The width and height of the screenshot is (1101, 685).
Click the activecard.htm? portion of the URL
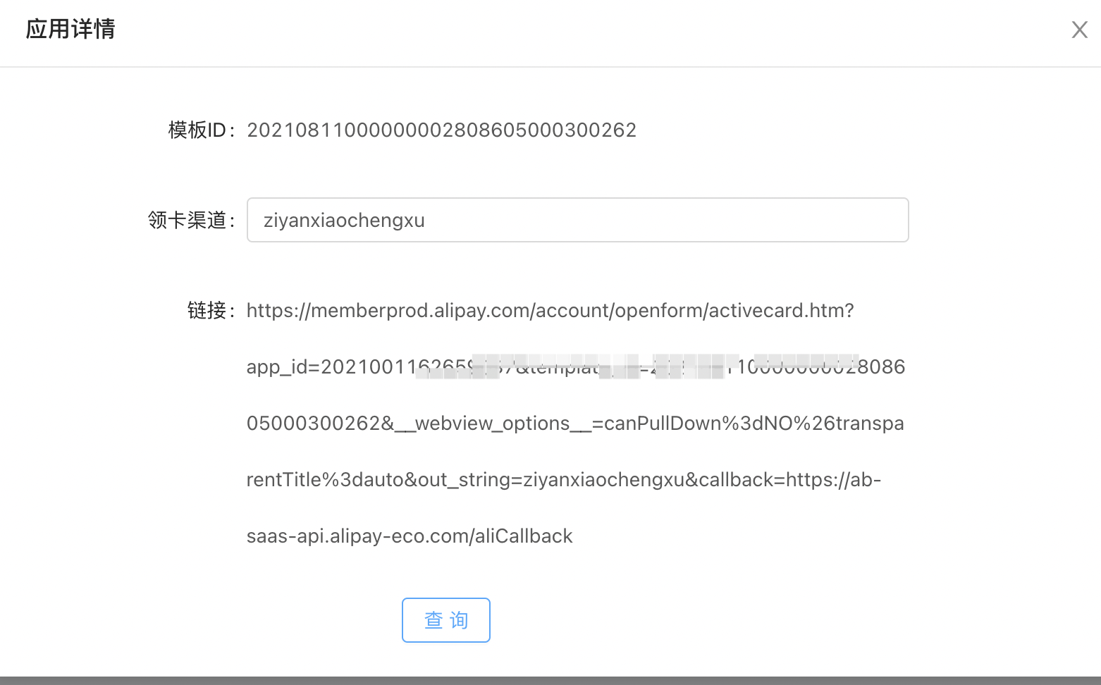tap(781, 311)
